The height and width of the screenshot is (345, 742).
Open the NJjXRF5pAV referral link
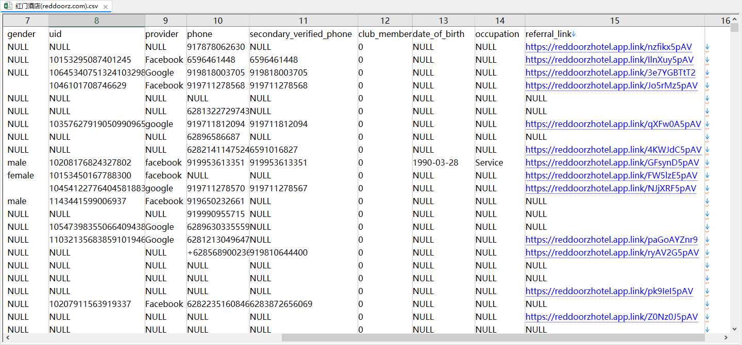pos(611,188)
